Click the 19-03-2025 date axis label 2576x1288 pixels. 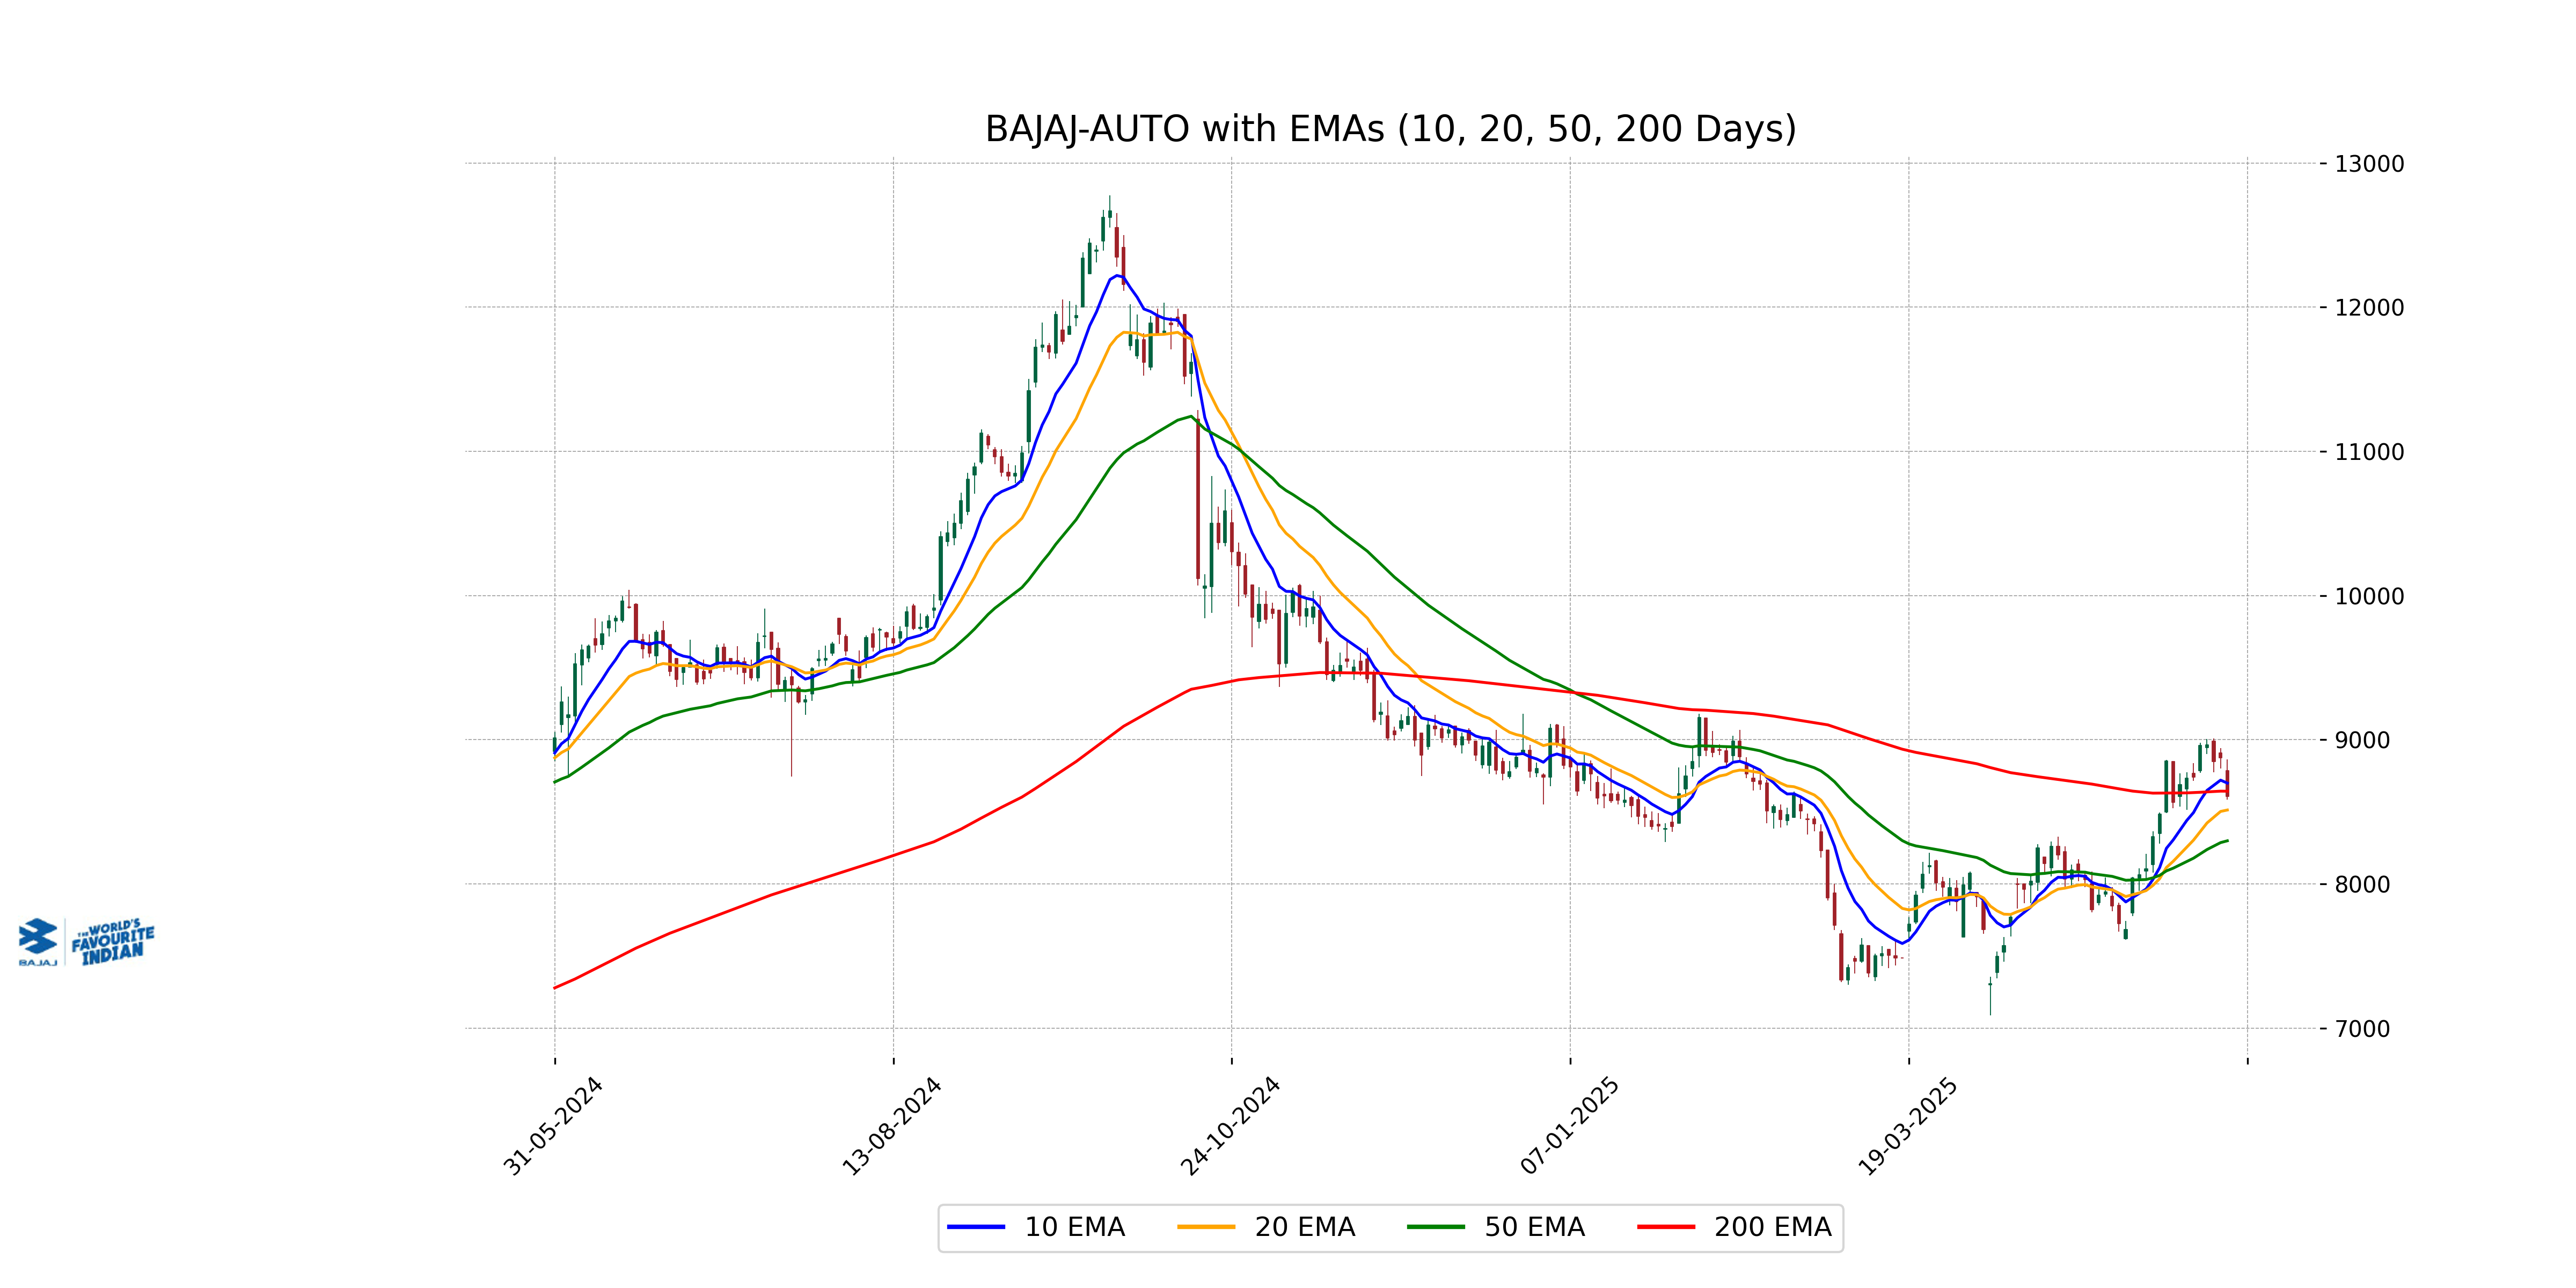click(1908, 1126)
